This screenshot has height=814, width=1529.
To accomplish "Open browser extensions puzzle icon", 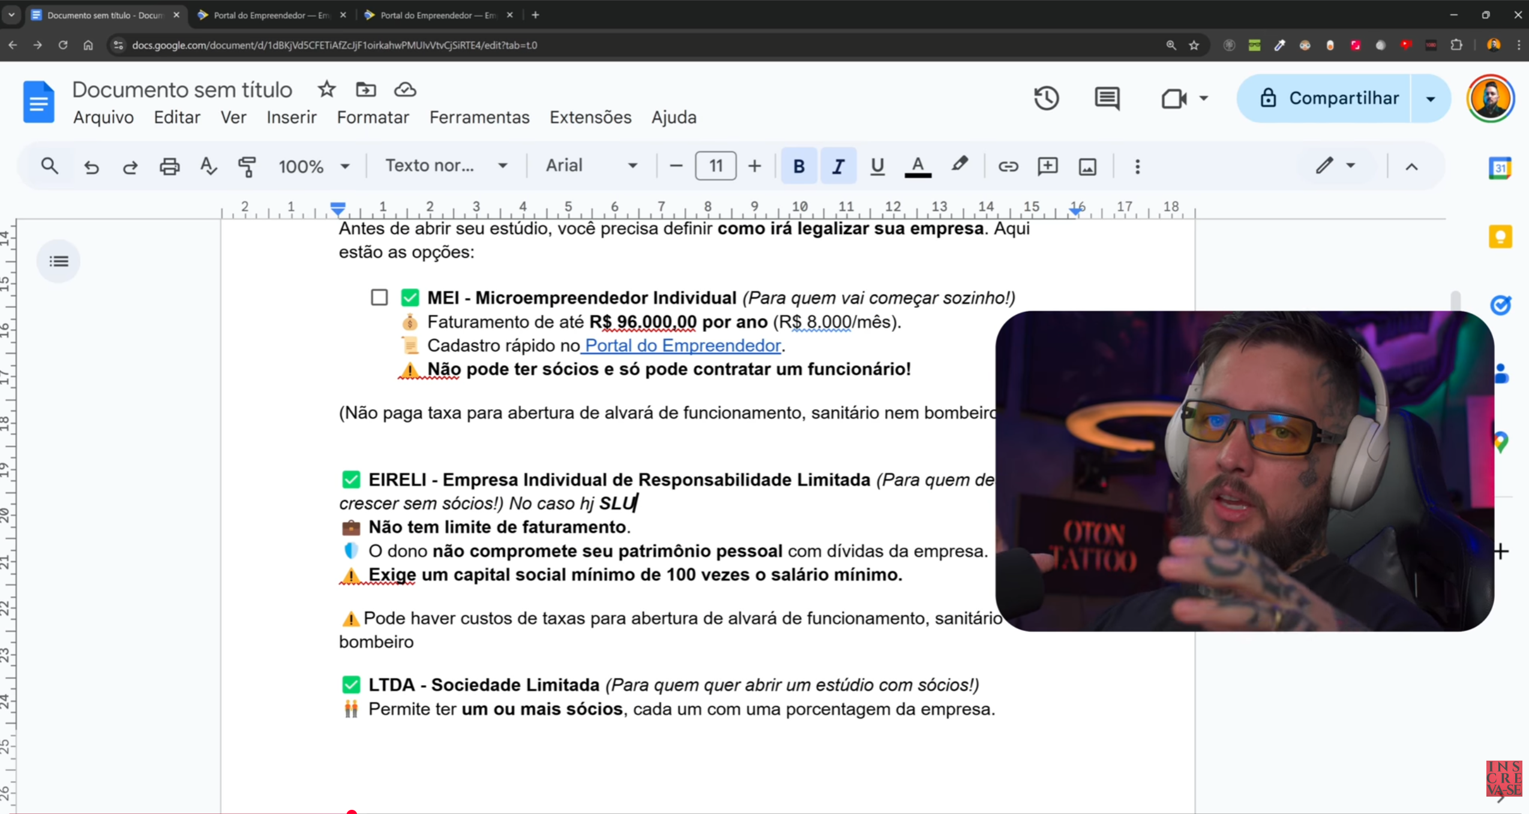I will pos(1456,45).
